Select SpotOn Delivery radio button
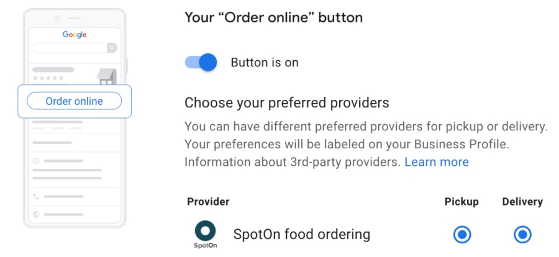The width and height of the screenshot is (559, 257). 522,235
